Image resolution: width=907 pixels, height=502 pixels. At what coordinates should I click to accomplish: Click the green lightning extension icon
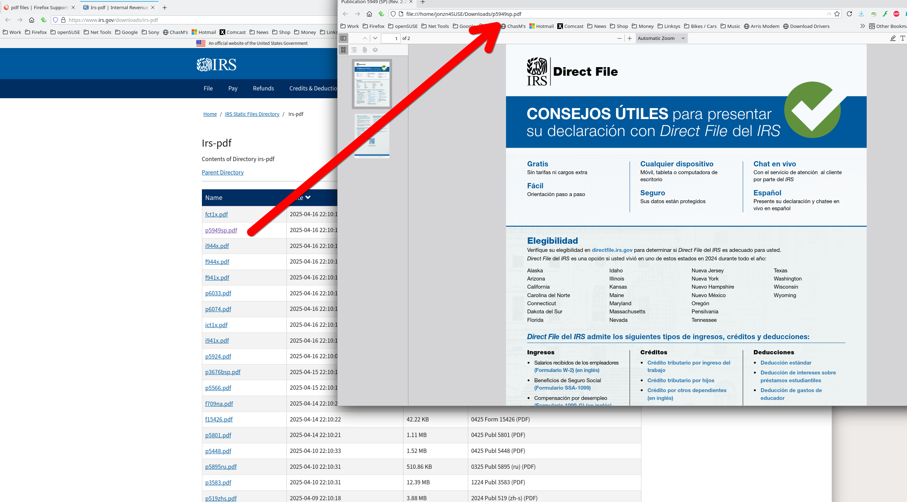(x=885, y=14)
